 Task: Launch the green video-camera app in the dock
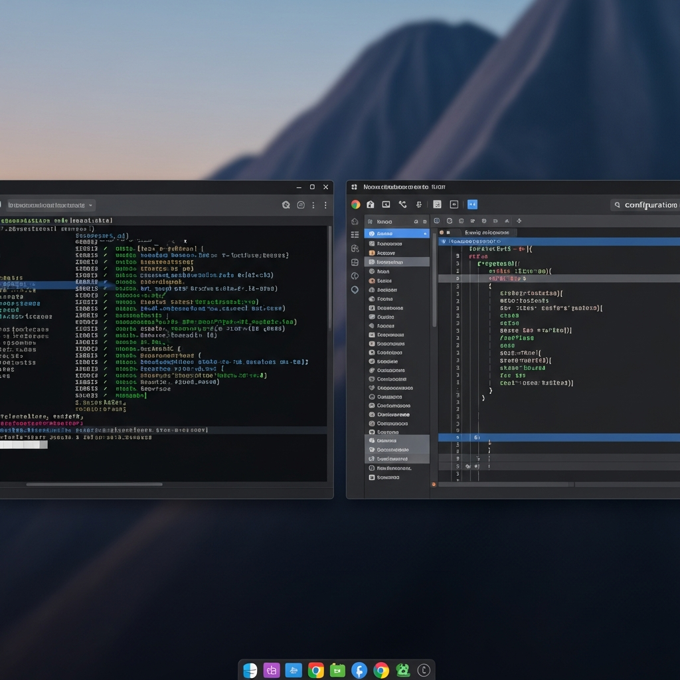click(x=337, y=671)
